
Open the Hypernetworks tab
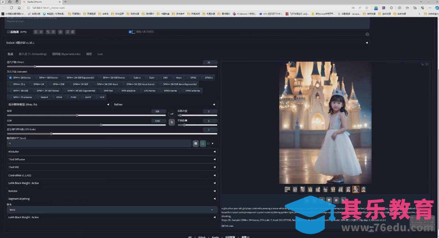coord(66,54)
